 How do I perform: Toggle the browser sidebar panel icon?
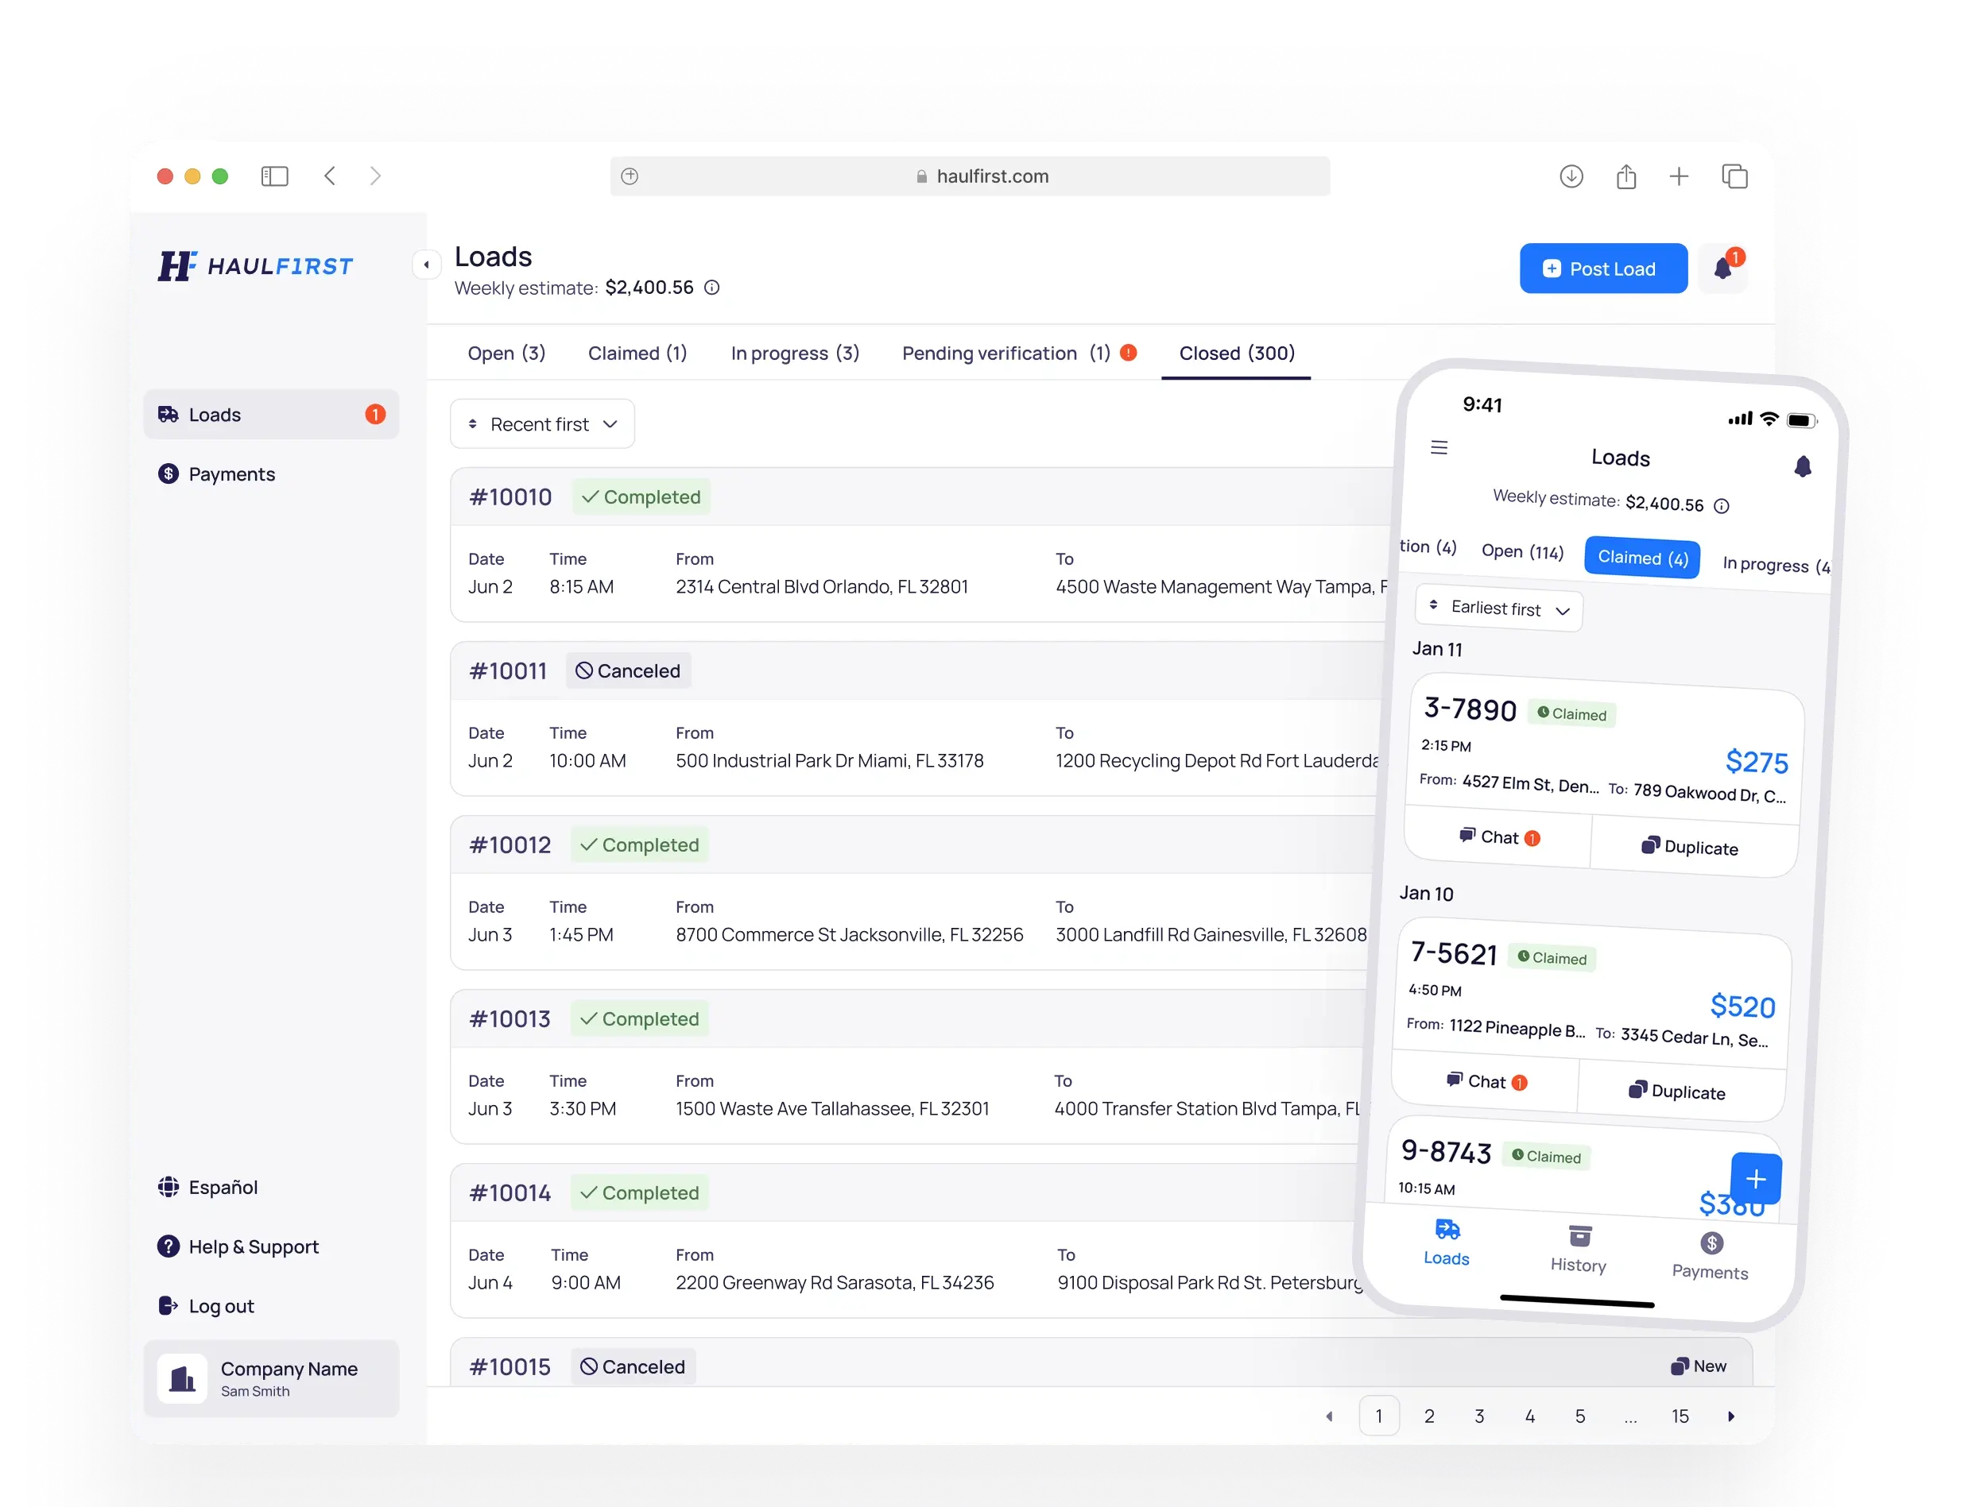point(275,176)
